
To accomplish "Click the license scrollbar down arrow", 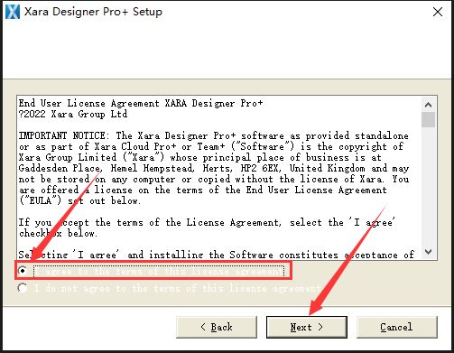I will click(428, 251).
